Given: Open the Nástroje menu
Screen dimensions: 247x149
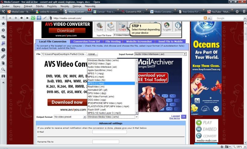Looking at the screenshot, I should click(77, 6).
